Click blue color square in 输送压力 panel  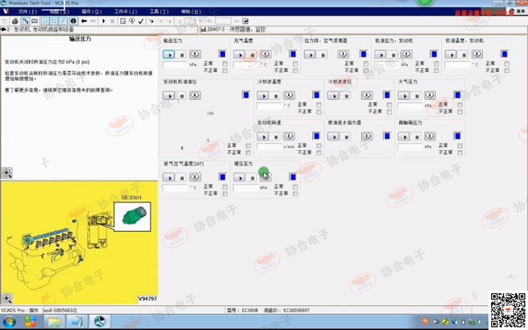point(222,54)
